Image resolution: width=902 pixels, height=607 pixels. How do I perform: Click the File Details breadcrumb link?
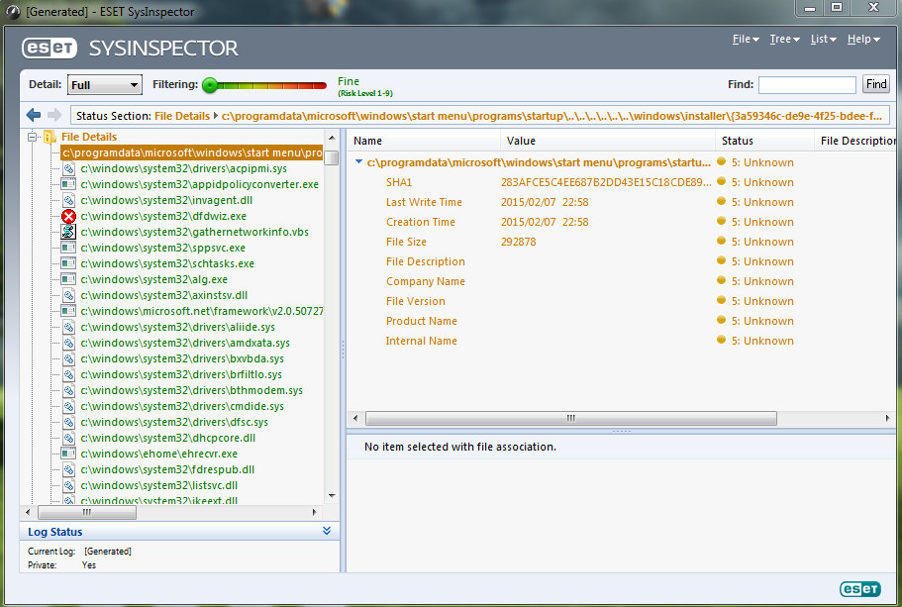[x=182, y=116]
